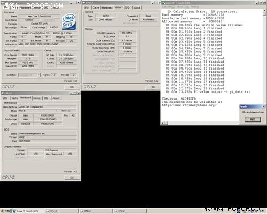Switch to the SPD tab in the CPU-Z Memory window
The height and width of the screenshot is (214, 267).
[128, 7]
